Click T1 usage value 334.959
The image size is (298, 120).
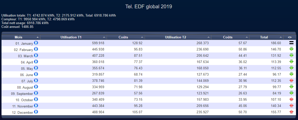coord(98,87)
